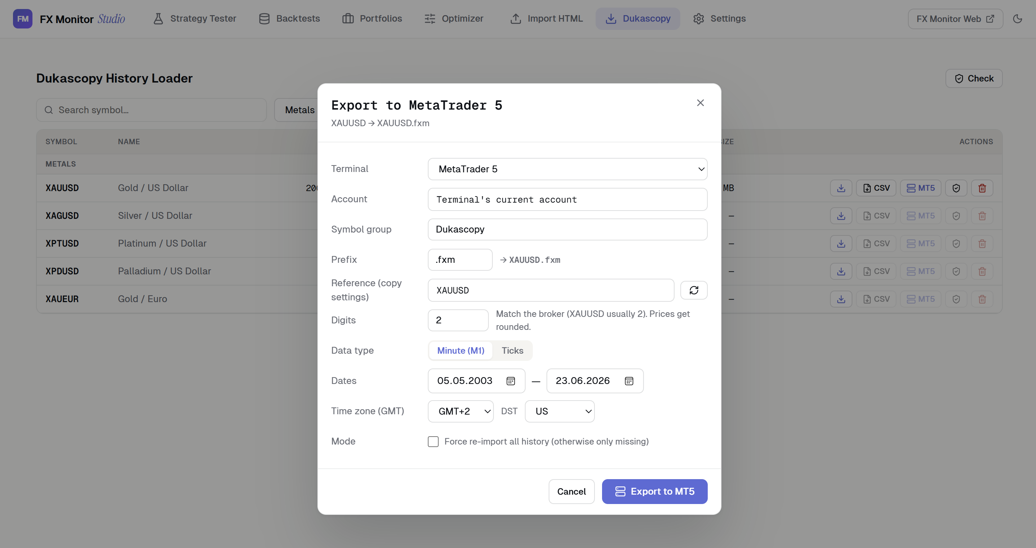1036x548 pixels.
Task: Cancel the export dialog
Action: (x=571, y=491)
